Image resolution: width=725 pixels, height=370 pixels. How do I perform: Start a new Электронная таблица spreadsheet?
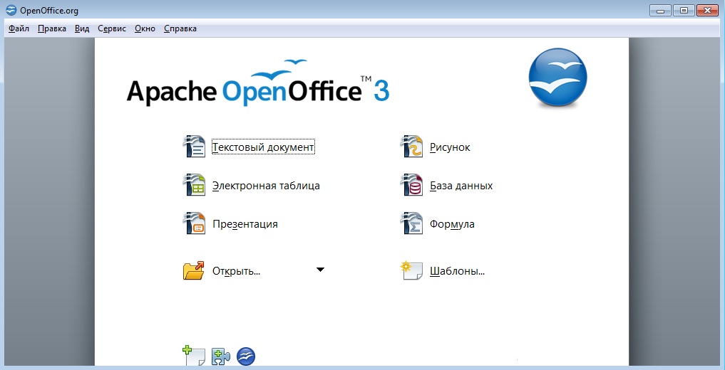(265, 186)
